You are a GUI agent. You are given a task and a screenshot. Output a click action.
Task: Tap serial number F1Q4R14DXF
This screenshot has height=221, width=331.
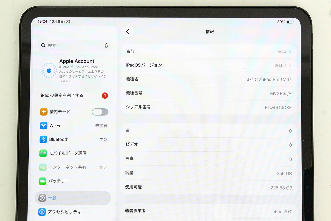[x=278, y=107]
